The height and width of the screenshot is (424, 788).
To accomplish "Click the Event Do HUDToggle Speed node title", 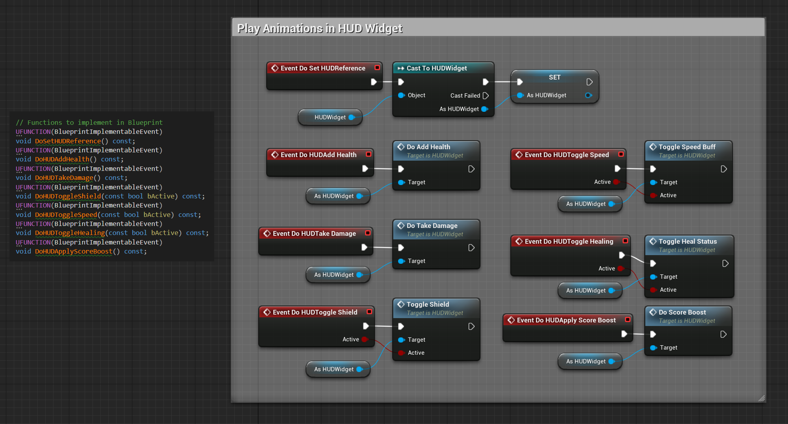I will click(x=567, y=155).
